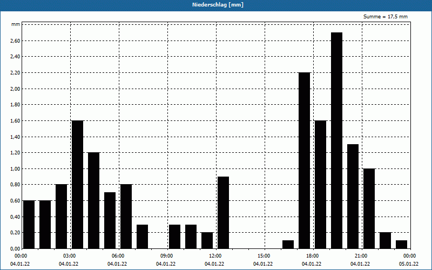Select the 0,70 mm bar at 05:00
Screen dimensions: 432x270
point(110,220)
